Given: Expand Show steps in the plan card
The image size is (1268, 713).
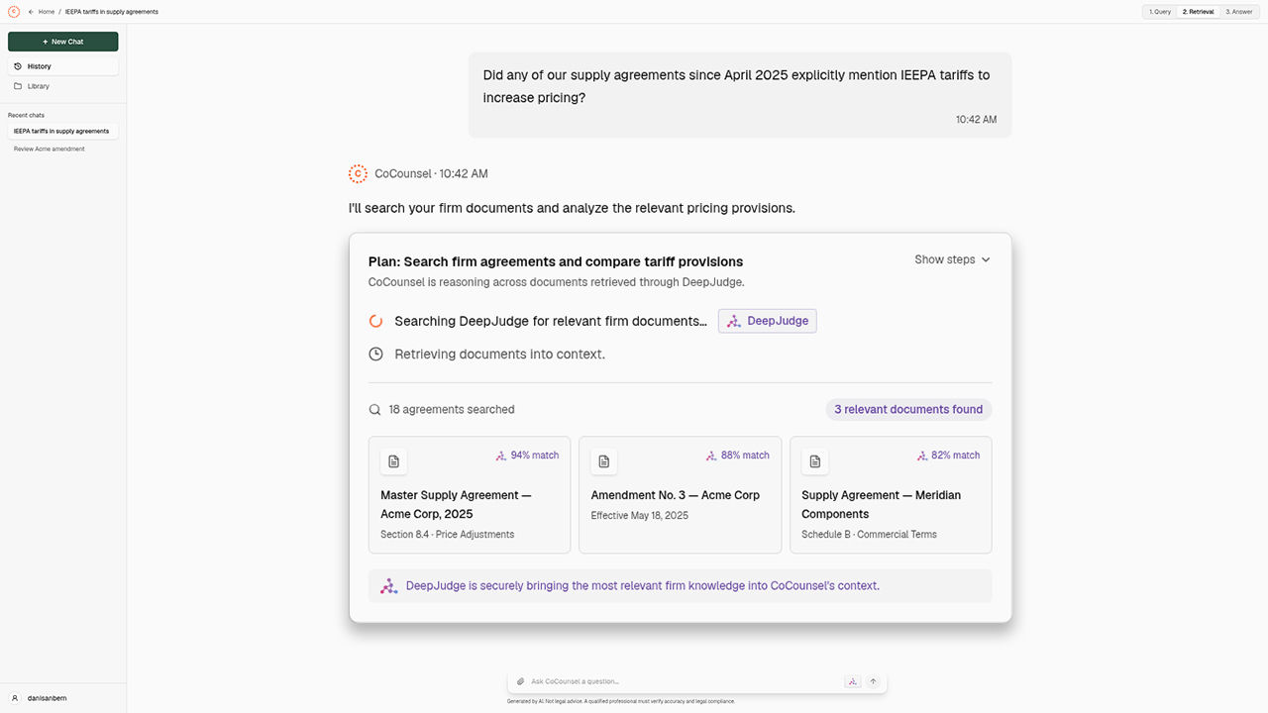Looking at the screenshot, I should pyautogui.click(x=952, y=259).
